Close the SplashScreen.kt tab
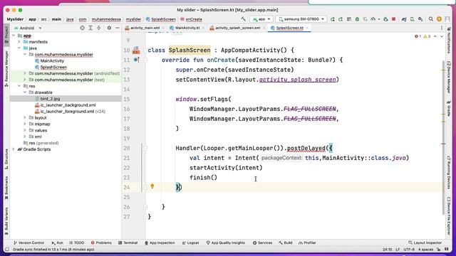Viewport: 456px width, 256px height. 307,28
